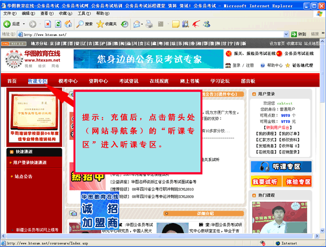Open the Search pane with the magnifier icon

point(80,24)
